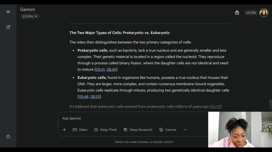The width and height of the screenshot is (272, 152).
Task: Open the gift icon near ULTRA
Action: pyautogui.click(x=237, y=13)
